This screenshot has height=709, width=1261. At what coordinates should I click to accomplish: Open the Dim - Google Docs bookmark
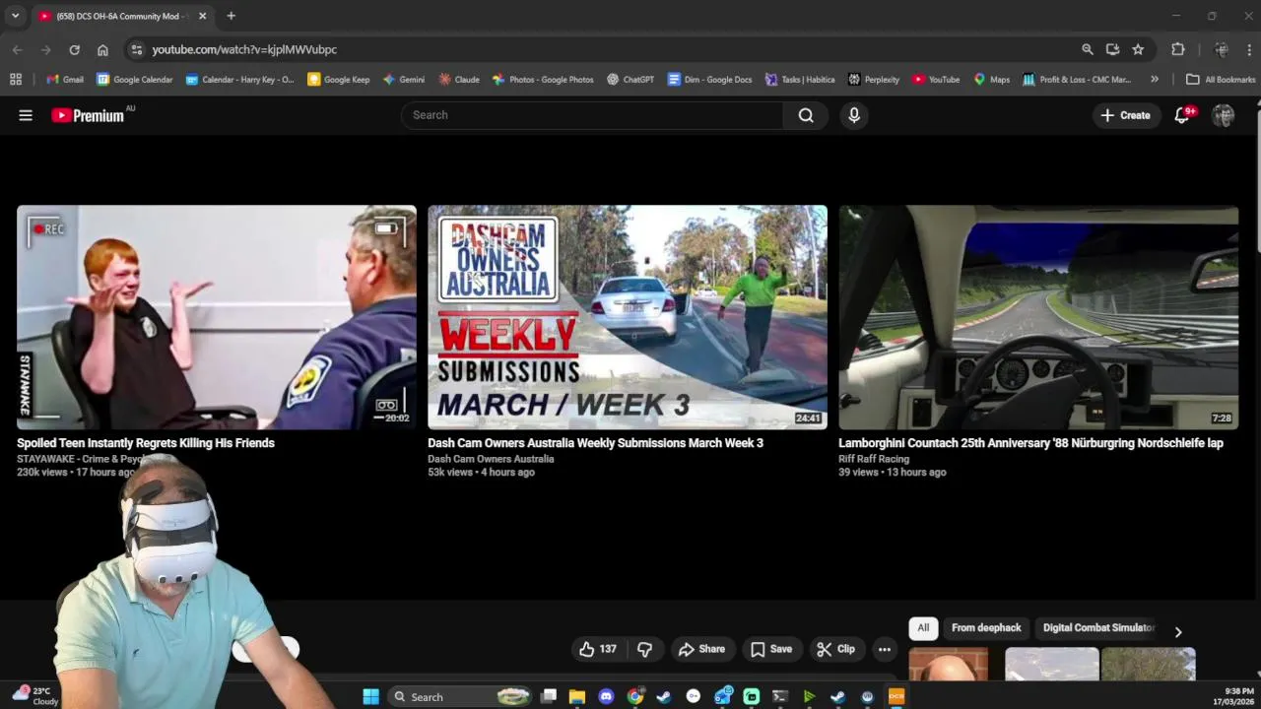[x=709, y=80]
